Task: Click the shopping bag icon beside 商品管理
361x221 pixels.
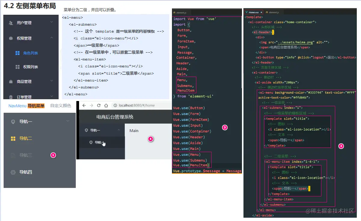Action: point(11,81)
